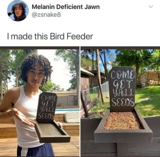Click the tombstone sign in left photo

click(46, 108)
